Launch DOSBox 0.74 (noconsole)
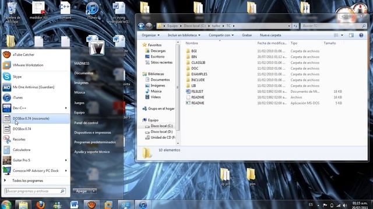373x209 pixels. [x=36, y=118]
